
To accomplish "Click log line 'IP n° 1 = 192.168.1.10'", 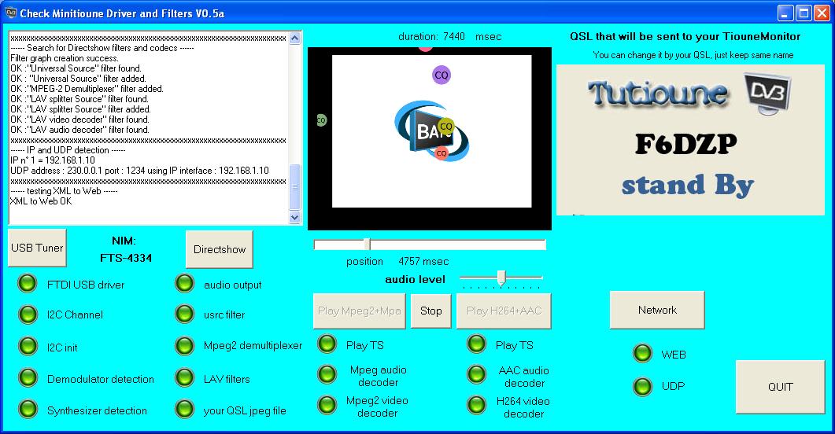I will coord(53,160).
